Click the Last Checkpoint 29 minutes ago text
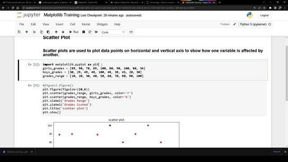Image resolution: width=288 pixels, height=162 pixels. 102,15
